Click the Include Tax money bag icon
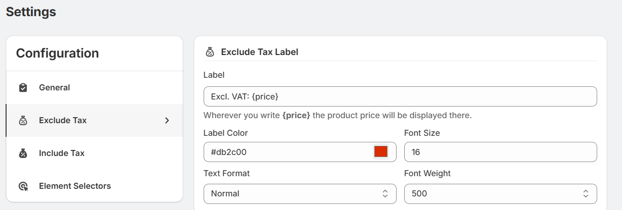Screen dimensions: 622x210 23,153
